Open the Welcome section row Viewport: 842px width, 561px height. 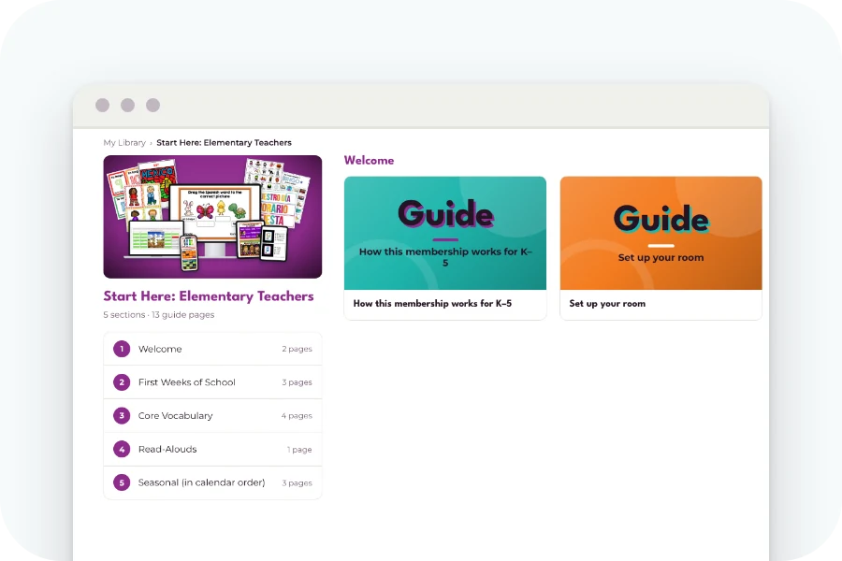[x=212, y=349]
